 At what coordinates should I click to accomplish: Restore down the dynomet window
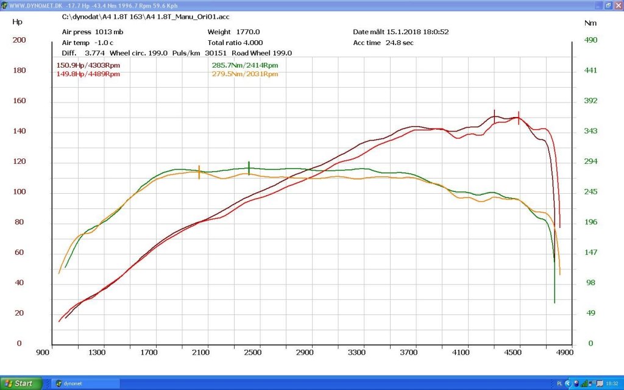pos(609,5)
